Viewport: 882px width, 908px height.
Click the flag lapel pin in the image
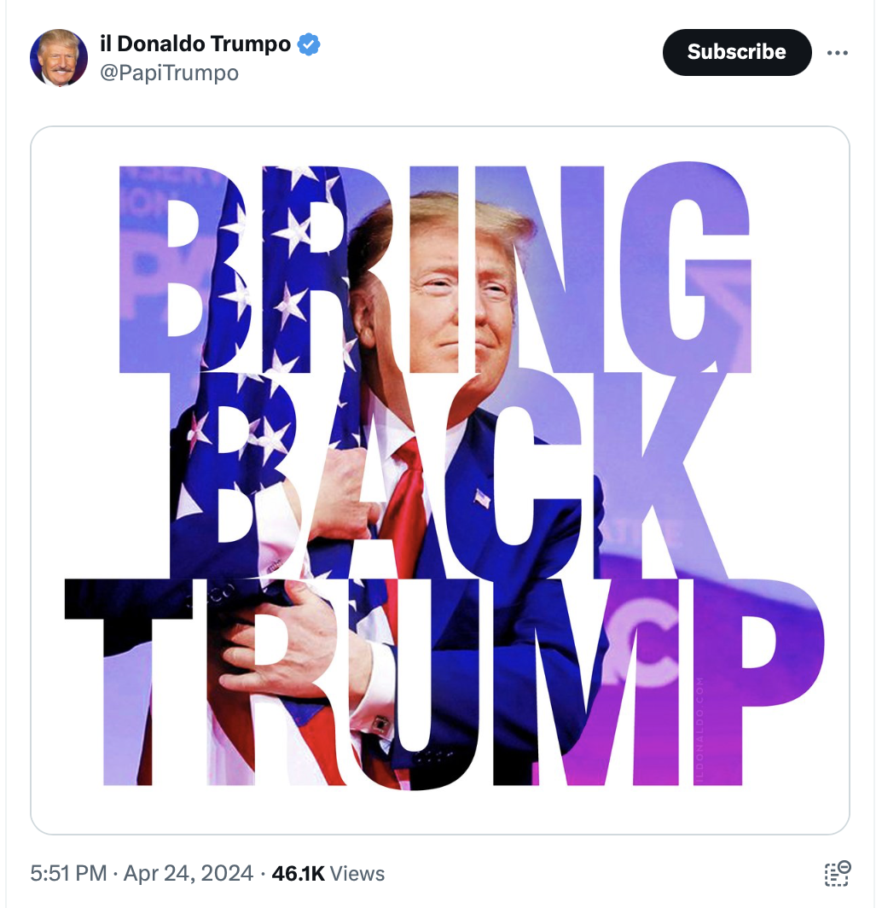coord(482,498)
